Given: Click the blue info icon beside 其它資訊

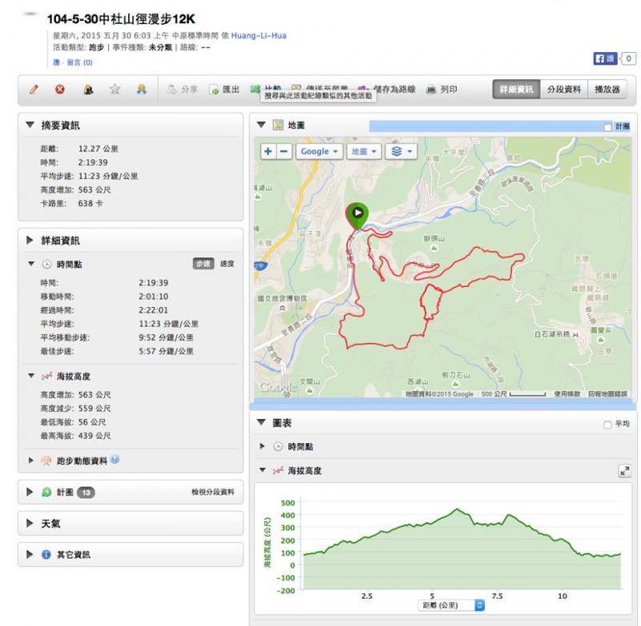Looking at the screenshot, I should coord(46,555).
